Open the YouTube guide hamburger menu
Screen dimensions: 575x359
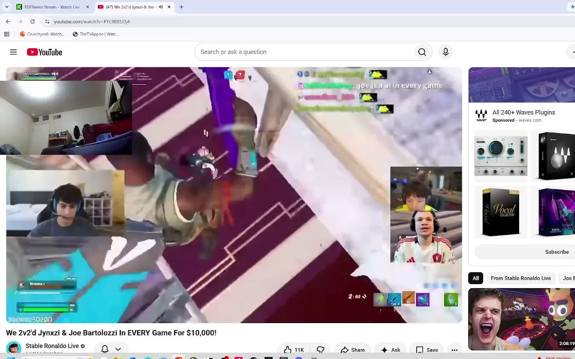(13, 52)
